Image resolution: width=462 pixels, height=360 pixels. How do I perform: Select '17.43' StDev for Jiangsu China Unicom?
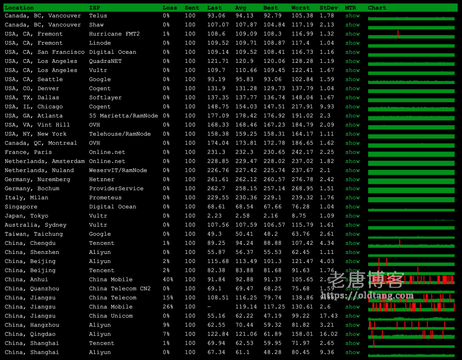coord(329,316)
